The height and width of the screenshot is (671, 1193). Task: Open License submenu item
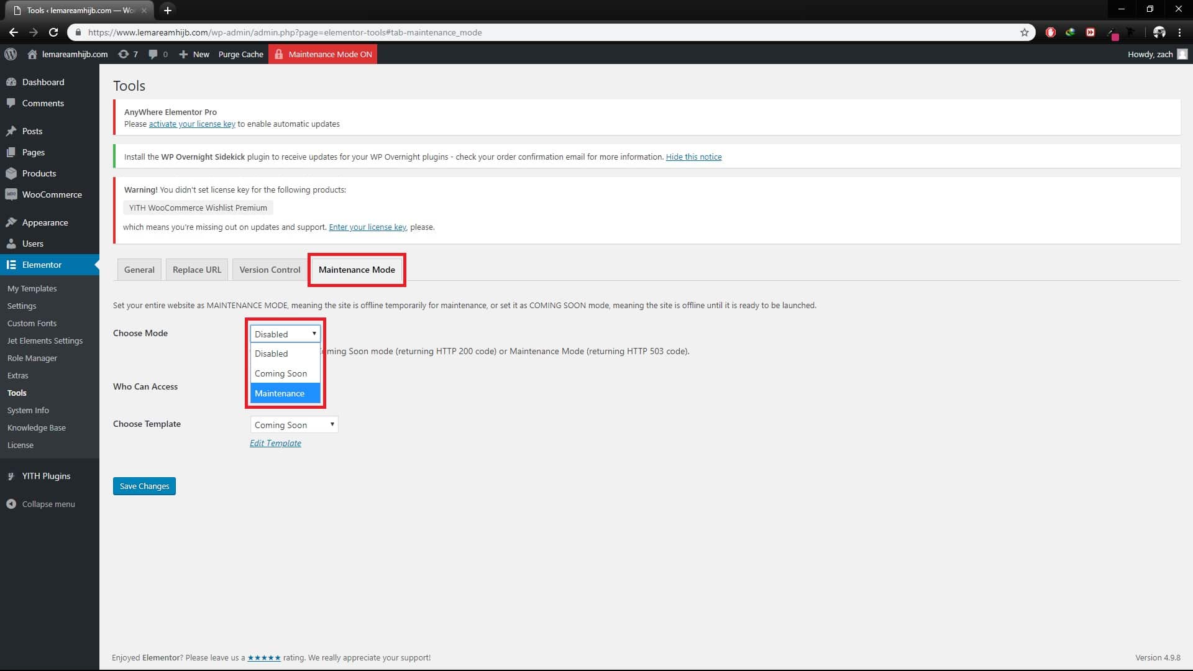[x=21, y=445]
